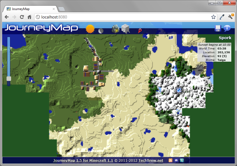Click the bookmark star in address bar
Image resolution: width=237 pixels, height=166 pixels.
point(214,17)
